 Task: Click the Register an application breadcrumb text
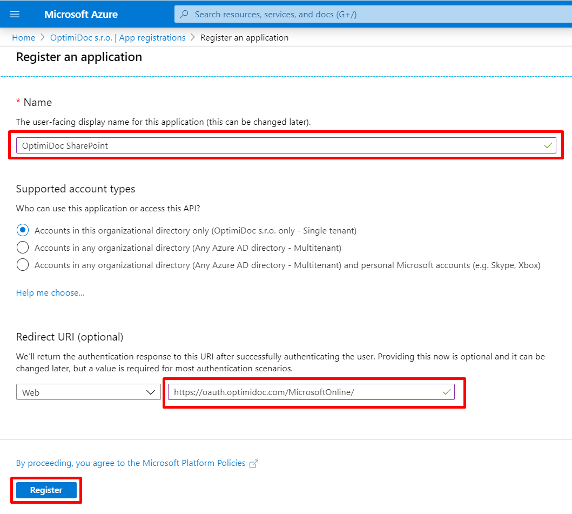click(x=245, y=38)
